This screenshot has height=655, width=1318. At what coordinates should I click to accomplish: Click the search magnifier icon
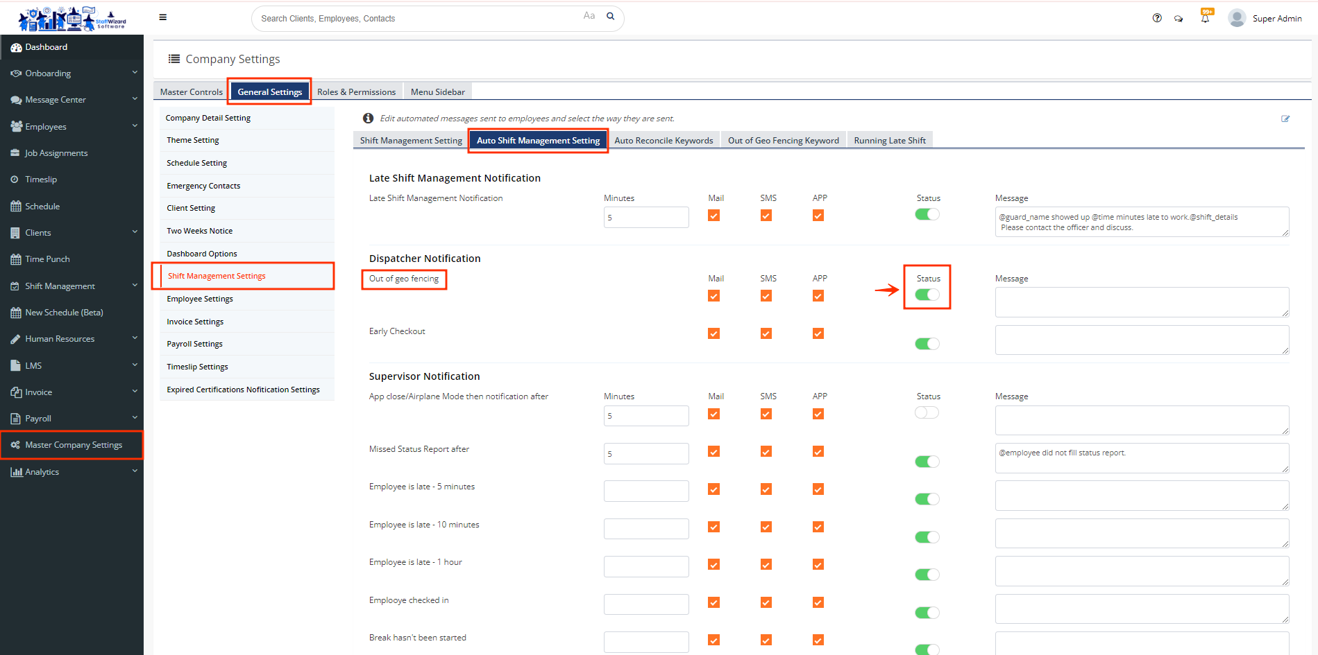click(x=611, y=16)
